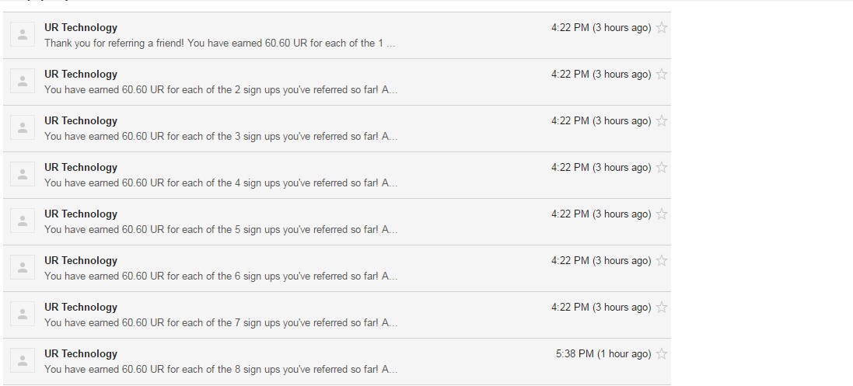Select the avatar beside the 6 sign ups email
Image resolution: width=853 pixels, height=386 pixels.
[x=23, y=268]
